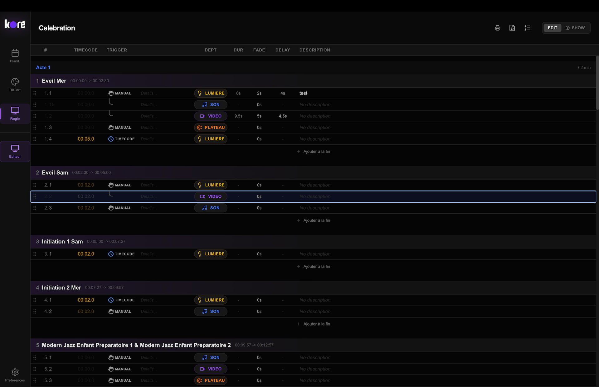Image resolution: width=599 pixels, height=387 pixels.
Task: Click the vertical scrollbar thumb
Action: point(597,83)
